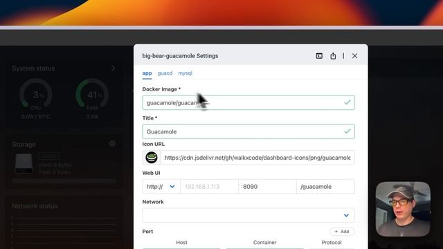This screenshot has height=249, width=443.
Task: Switch to the guacd tab
Action: coord(165,73)
